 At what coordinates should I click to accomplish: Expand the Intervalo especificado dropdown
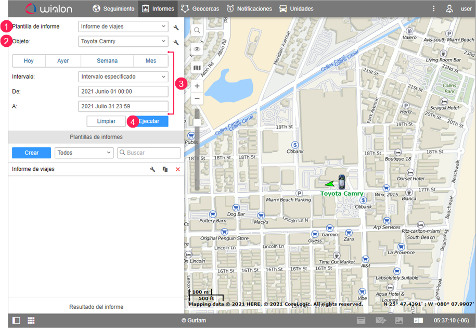[x=123, y=77]
